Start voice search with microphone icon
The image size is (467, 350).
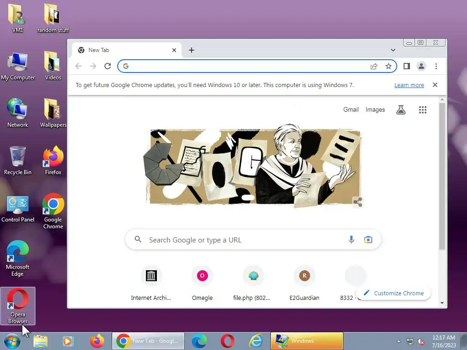click(x=352, y=240)
